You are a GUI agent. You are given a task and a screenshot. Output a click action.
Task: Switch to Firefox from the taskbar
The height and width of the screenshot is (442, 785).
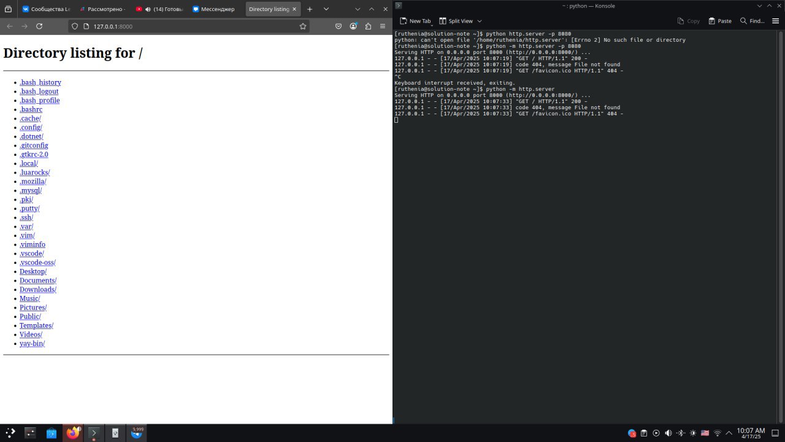click(73, 433)
